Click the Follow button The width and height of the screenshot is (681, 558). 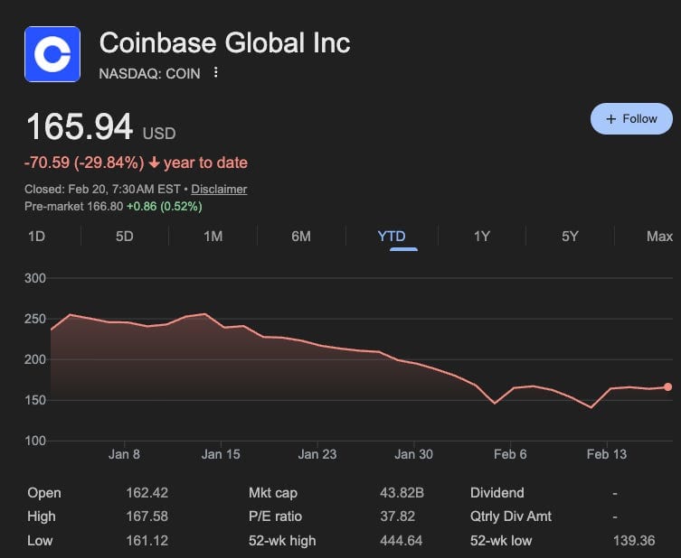point(631,118)
